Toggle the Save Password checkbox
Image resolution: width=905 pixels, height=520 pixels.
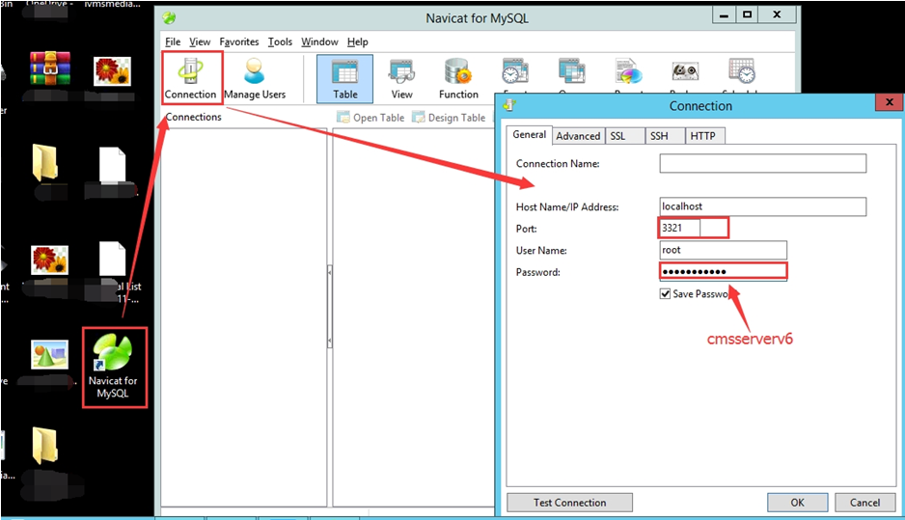665,293
